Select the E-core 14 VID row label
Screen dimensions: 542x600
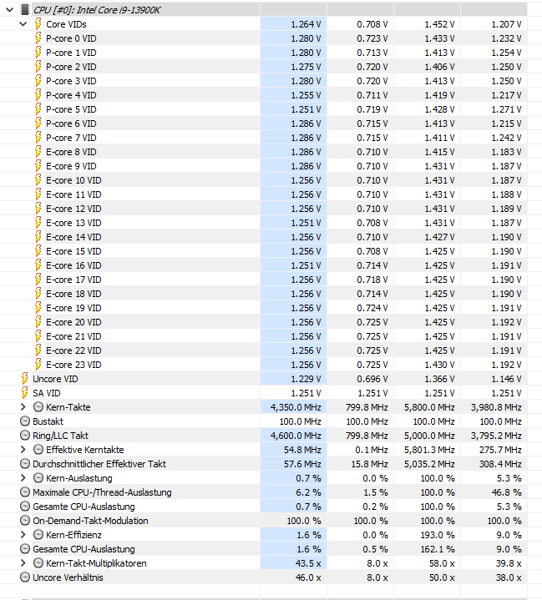tap(73, 237)
